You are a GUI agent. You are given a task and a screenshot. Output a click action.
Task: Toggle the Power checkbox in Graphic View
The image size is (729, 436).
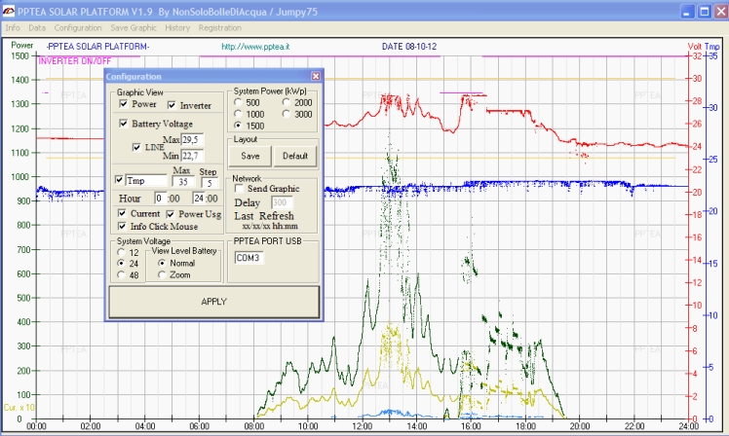124,103
